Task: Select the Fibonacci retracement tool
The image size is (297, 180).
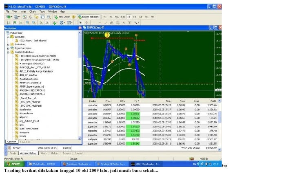Action: (118, 23)
